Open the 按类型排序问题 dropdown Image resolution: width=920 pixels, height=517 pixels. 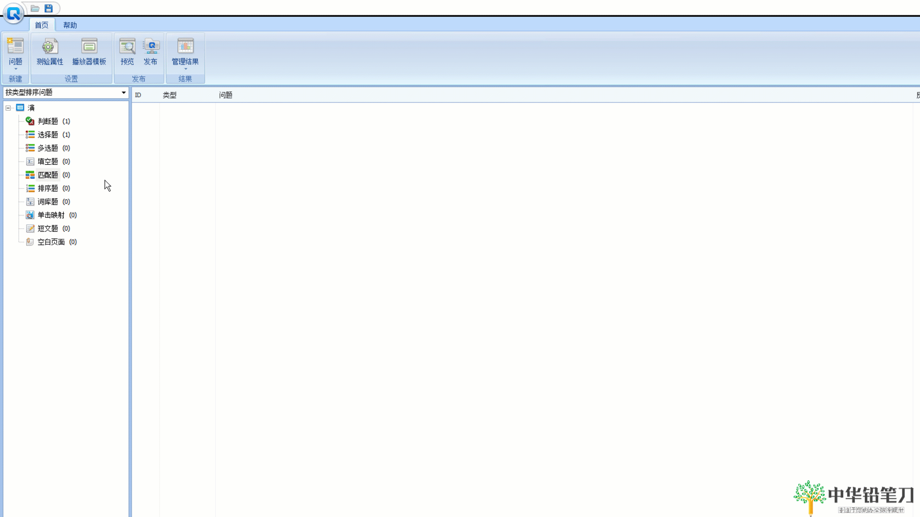pyautogui.click(x=123, y=92)
